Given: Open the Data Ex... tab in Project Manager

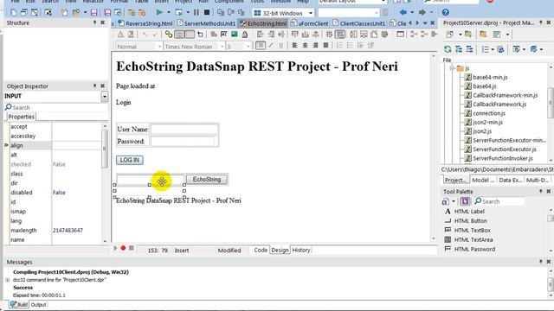Looking at the screenshot, I should [510, 180].
